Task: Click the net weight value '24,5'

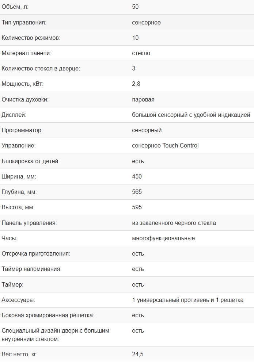Action: tap(137, 354)
